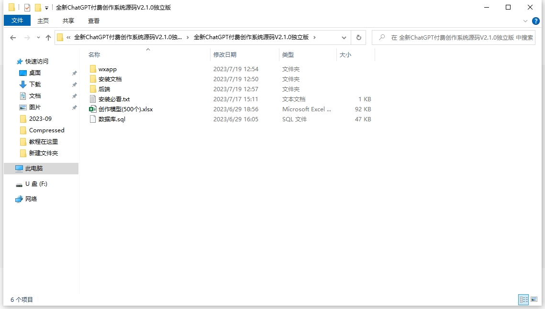Open the chevron between breadcrumb folders
545x309 pixels.
[188, 37]
